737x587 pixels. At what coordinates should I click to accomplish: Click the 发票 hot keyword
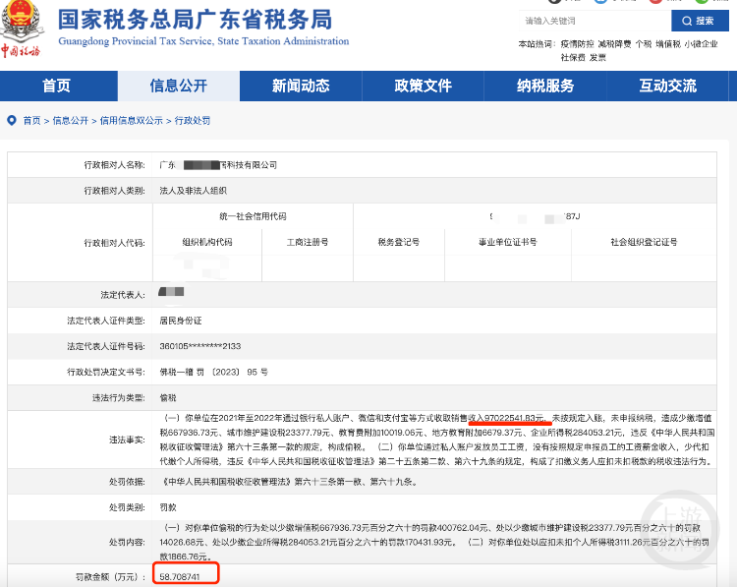(597, 57)
